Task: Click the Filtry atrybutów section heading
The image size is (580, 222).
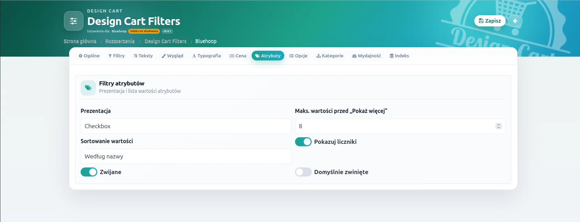Action: pos(122,83)
